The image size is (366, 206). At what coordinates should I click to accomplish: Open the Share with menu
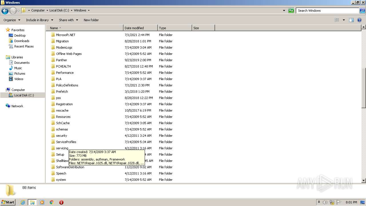[x=68, y=20]
